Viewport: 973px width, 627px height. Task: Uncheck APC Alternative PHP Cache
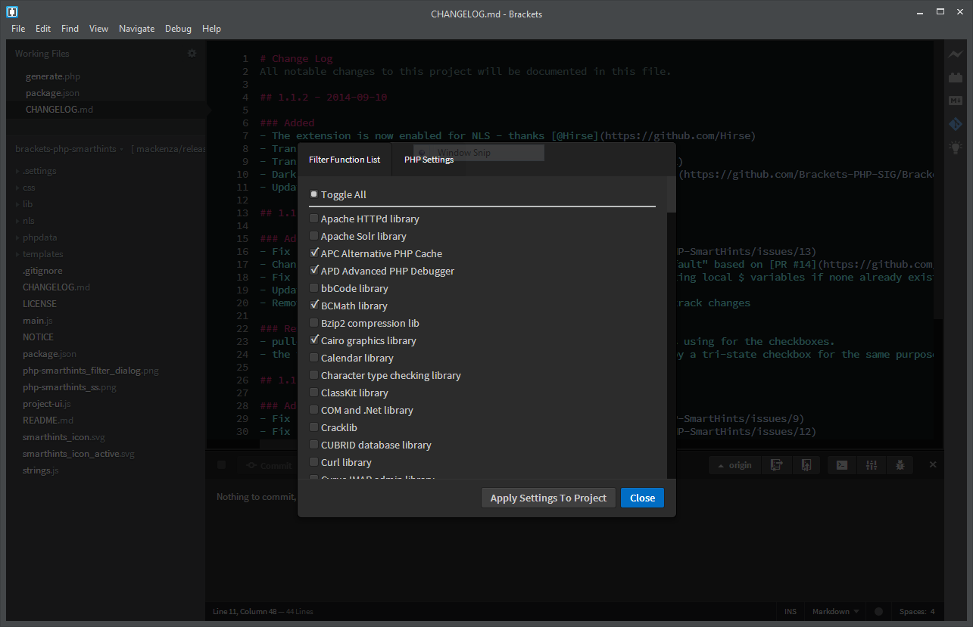pos(314,253)
